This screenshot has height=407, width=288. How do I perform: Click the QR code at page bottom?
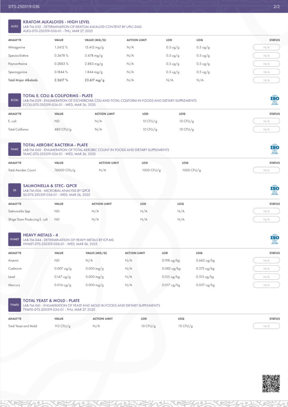point(271,384)
